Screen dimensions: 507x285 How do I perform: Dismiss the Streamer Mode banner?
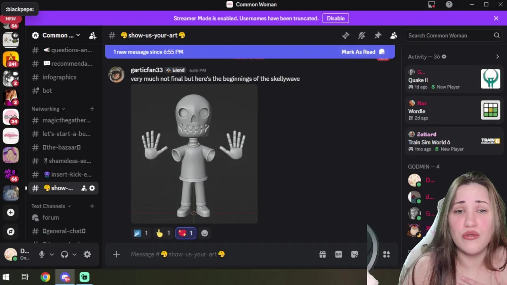point(496,18)
